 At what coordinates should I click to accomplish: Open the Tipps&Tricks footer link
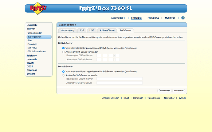point(154,98)
